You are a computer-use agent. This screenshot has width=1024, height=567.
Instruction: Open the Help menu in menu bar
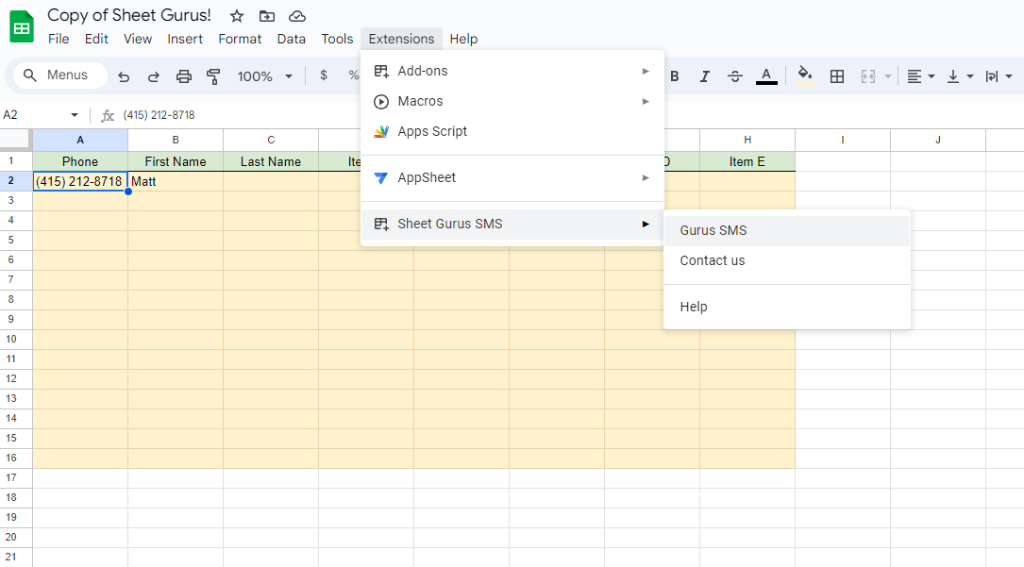[x=463, y=39]
